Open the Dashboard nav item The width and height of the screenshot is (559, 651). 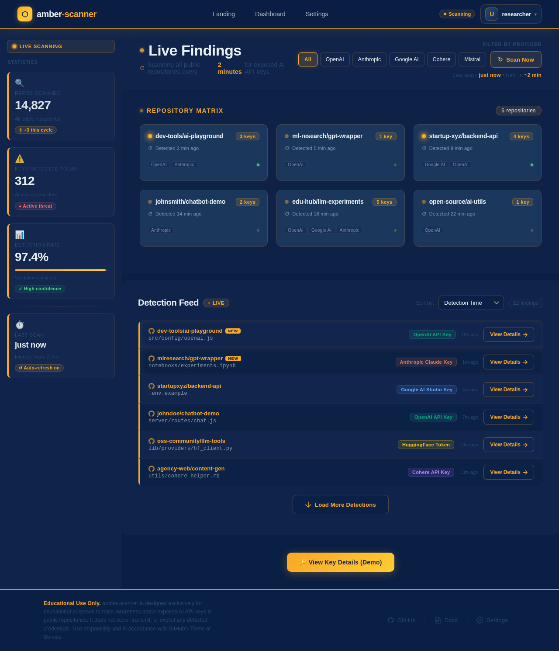[270, 14]
